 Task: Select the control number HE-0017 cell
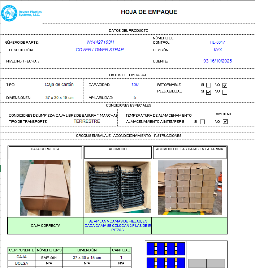pyautogui.click(x=217, y=42)
